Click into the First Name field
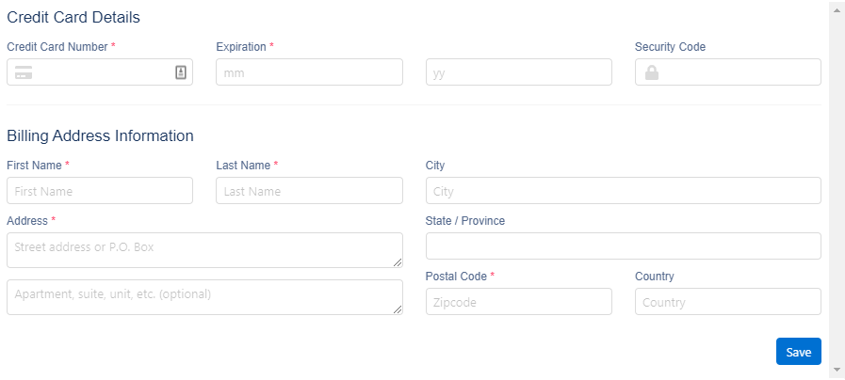 (99, 191)
